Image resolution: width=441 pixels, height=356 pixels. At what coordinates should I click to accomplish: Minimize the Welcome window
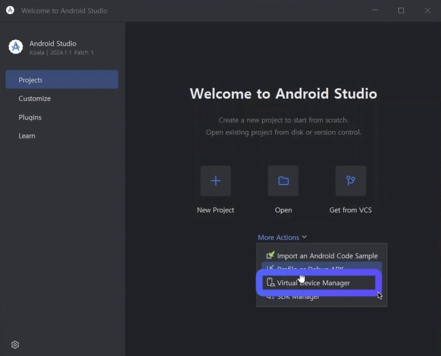tap(375, 10)
